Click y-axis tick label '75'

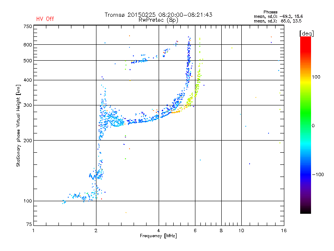pyautogui.click(x=29, y=224)
